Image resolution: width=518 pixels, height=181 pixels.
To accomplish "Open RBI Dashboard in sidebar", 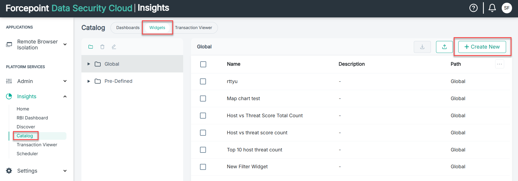I will [32, 118].
